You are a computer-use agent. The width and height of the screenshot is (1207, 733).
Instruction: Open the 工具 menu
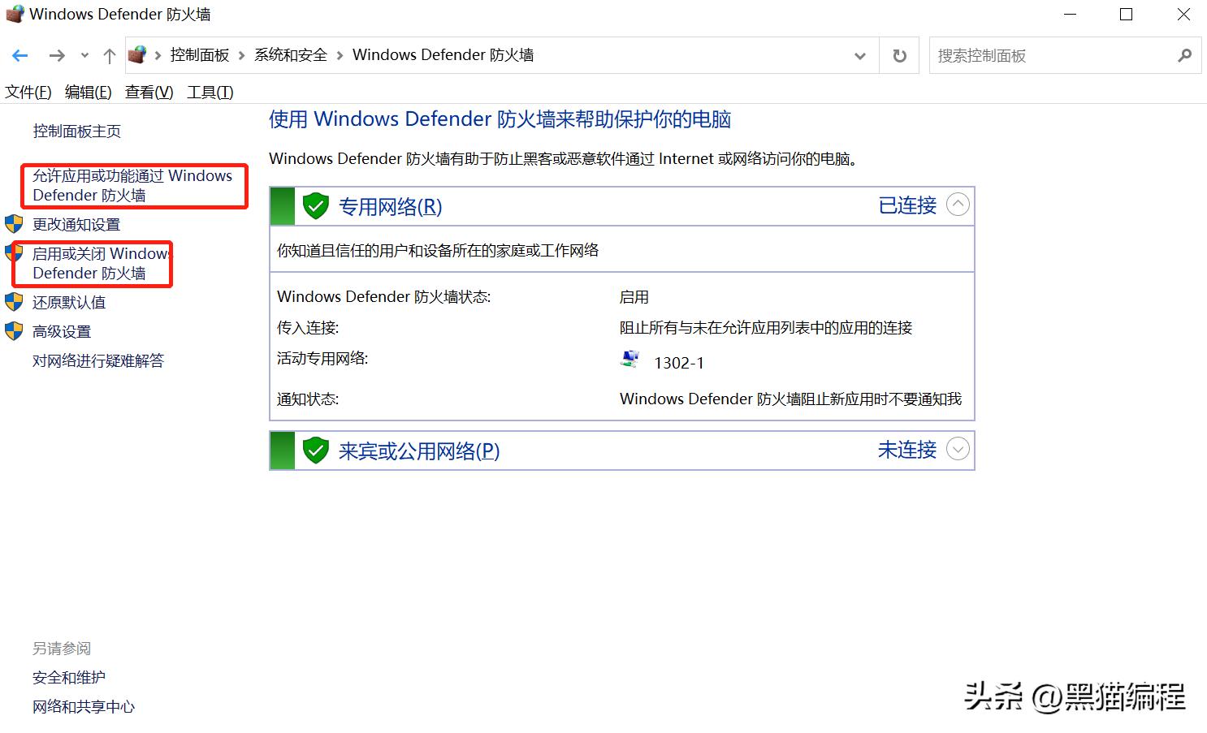(x=209, y=92)
